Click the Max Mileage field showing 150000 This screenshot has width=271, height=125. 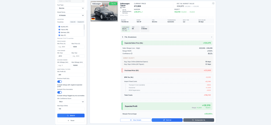pyautogui.click(x=78, y=65)
